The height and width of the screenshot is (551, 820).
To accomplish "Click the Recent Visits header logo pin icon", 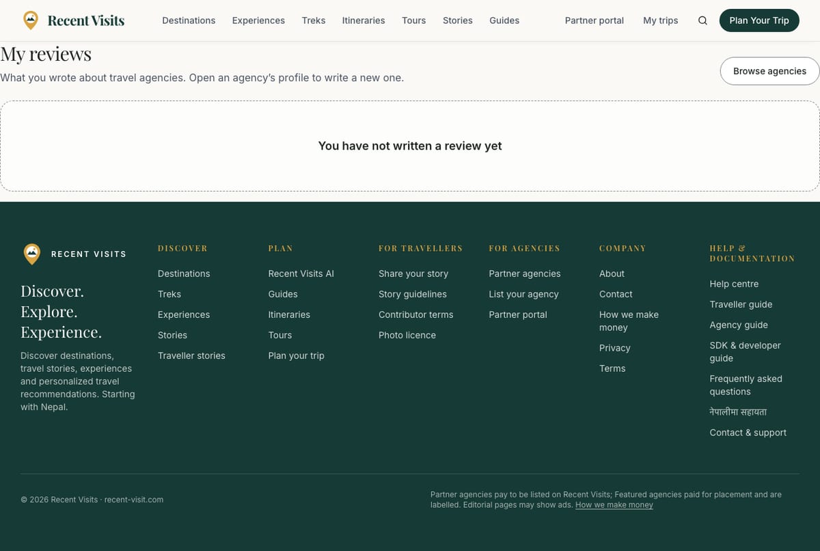I will 31,21.
